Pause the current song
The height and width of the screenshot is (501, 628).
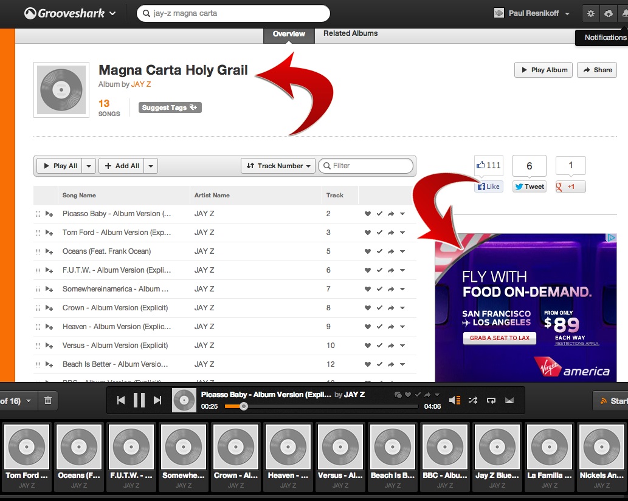(x=139, y=400)
